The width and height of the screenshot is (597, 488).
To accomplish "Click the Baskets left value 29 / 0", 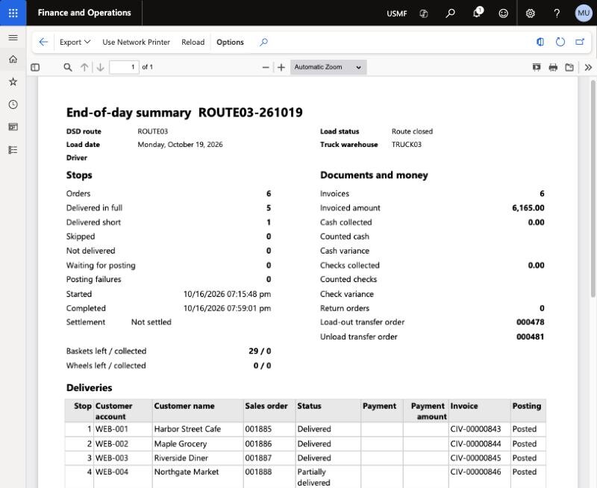I will [x=260, y=351].
